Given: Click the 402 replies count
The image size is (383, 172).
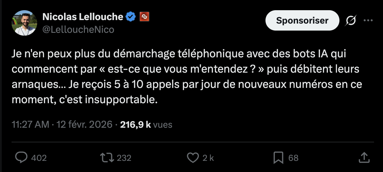Looking at the screenshot, I should point(39,158).
